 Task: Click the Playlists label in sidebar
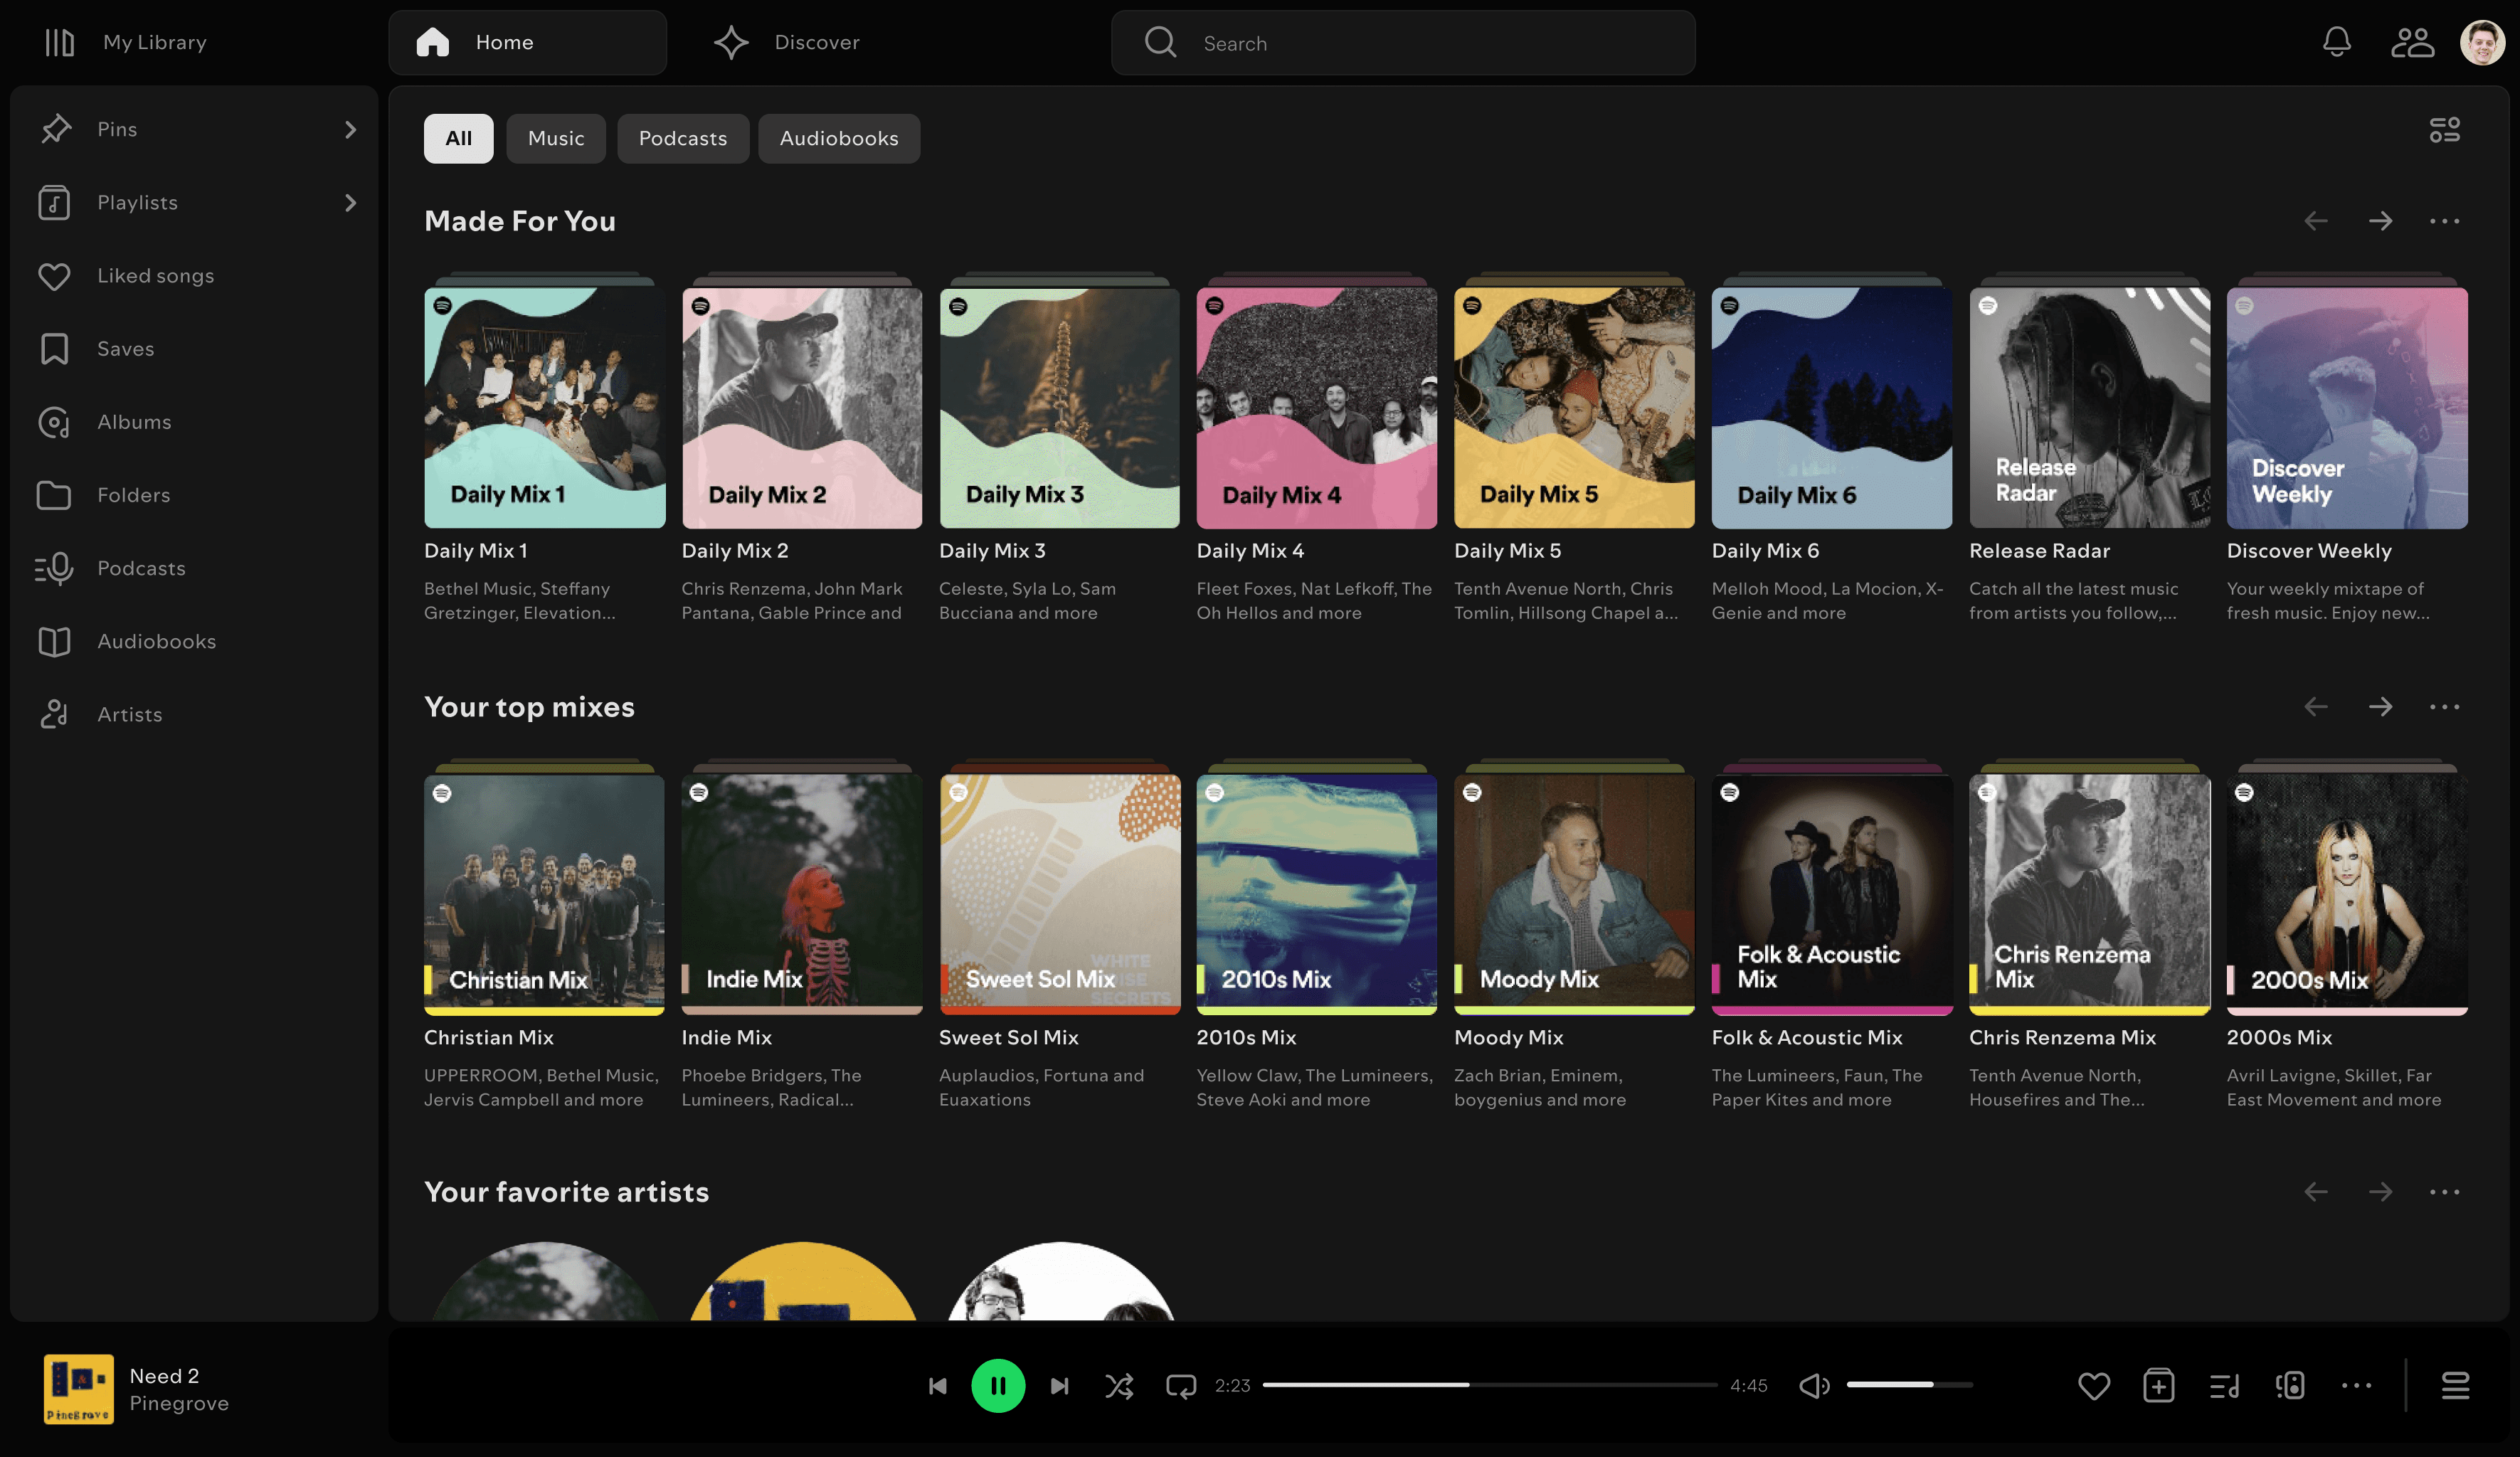tap(137, 203)
